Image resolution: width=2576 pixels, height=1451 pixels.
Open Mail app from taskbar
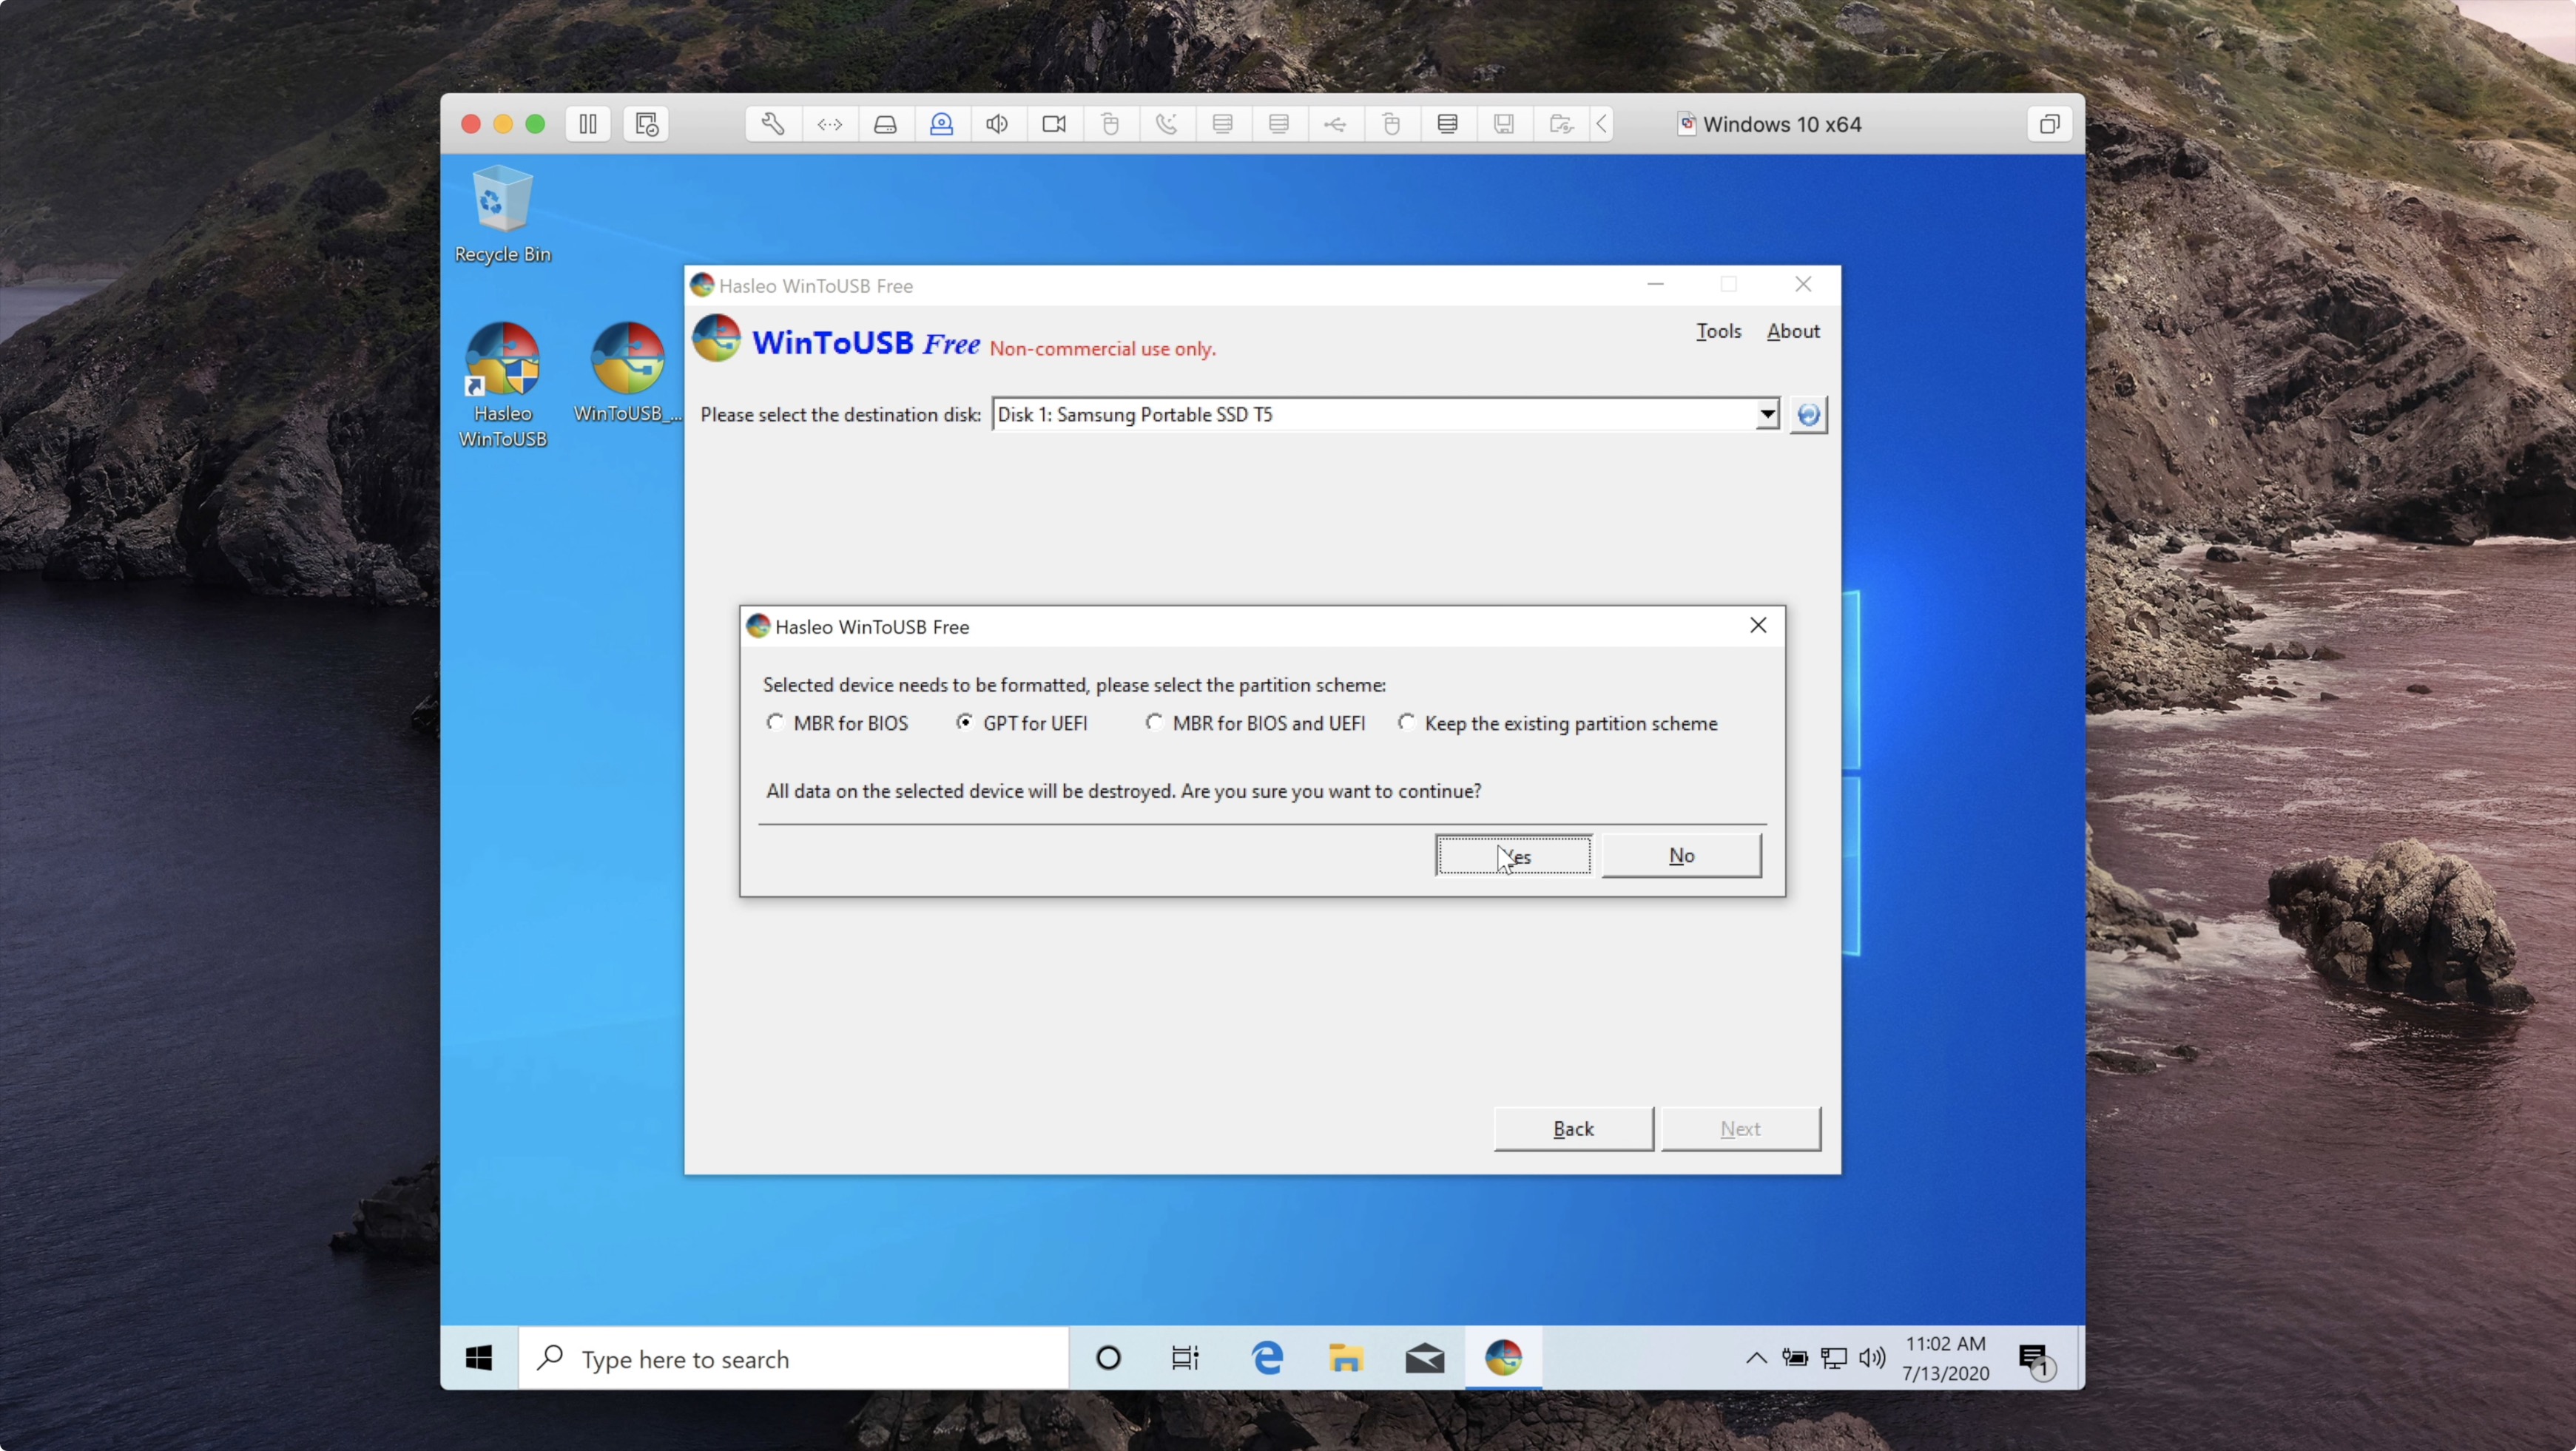[1424, 1358]
